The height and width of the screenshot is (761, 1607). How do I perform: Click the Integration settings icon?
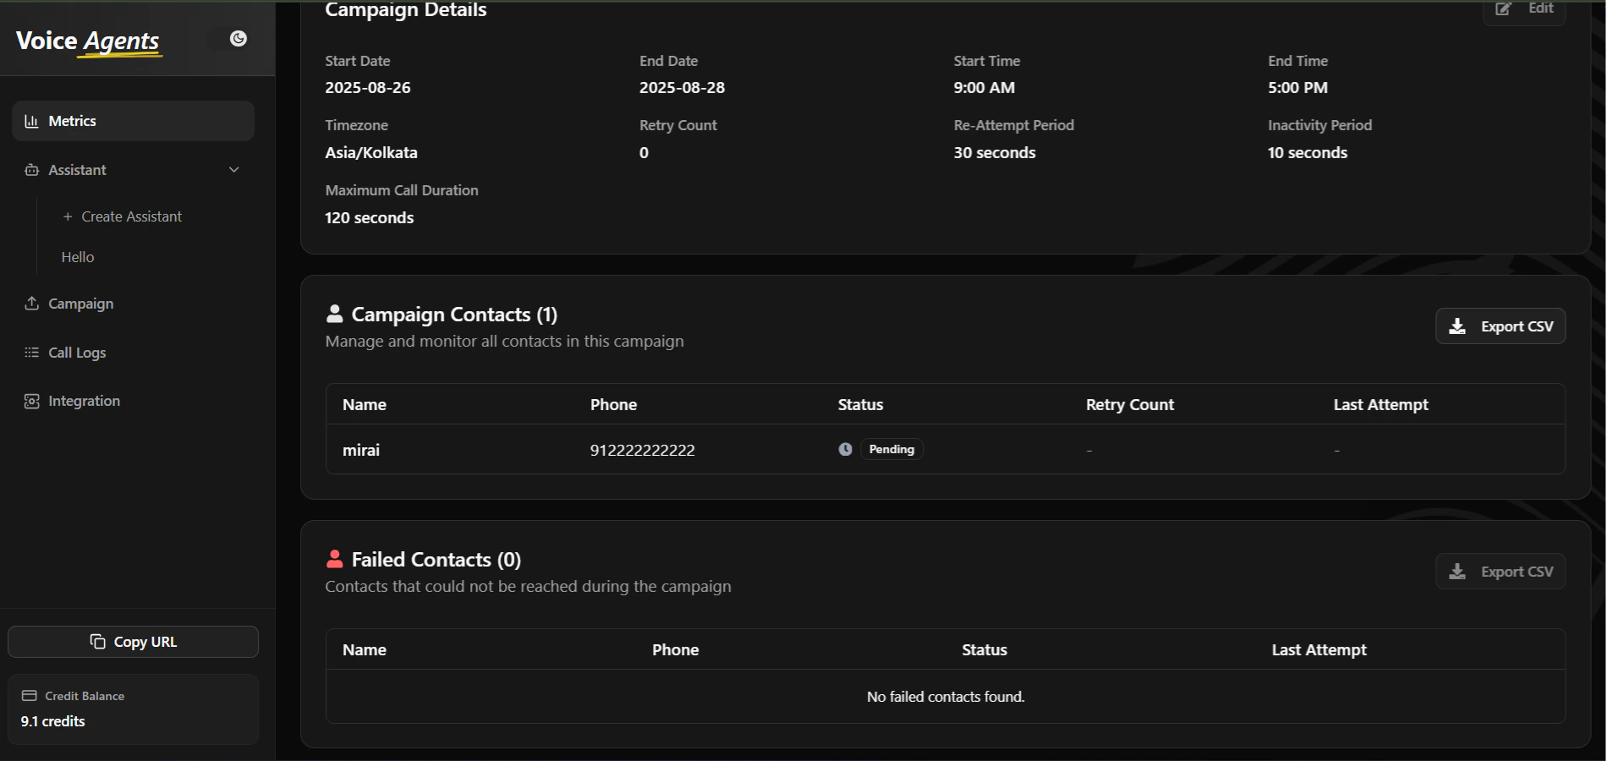click(31, 400)
